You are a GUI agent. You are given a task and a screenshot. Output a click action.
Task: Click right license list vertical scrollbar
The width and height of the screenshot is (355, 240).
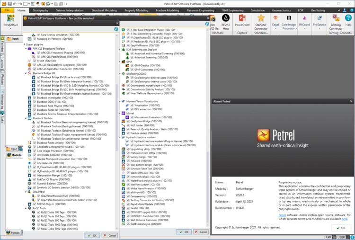pos(207,187)
